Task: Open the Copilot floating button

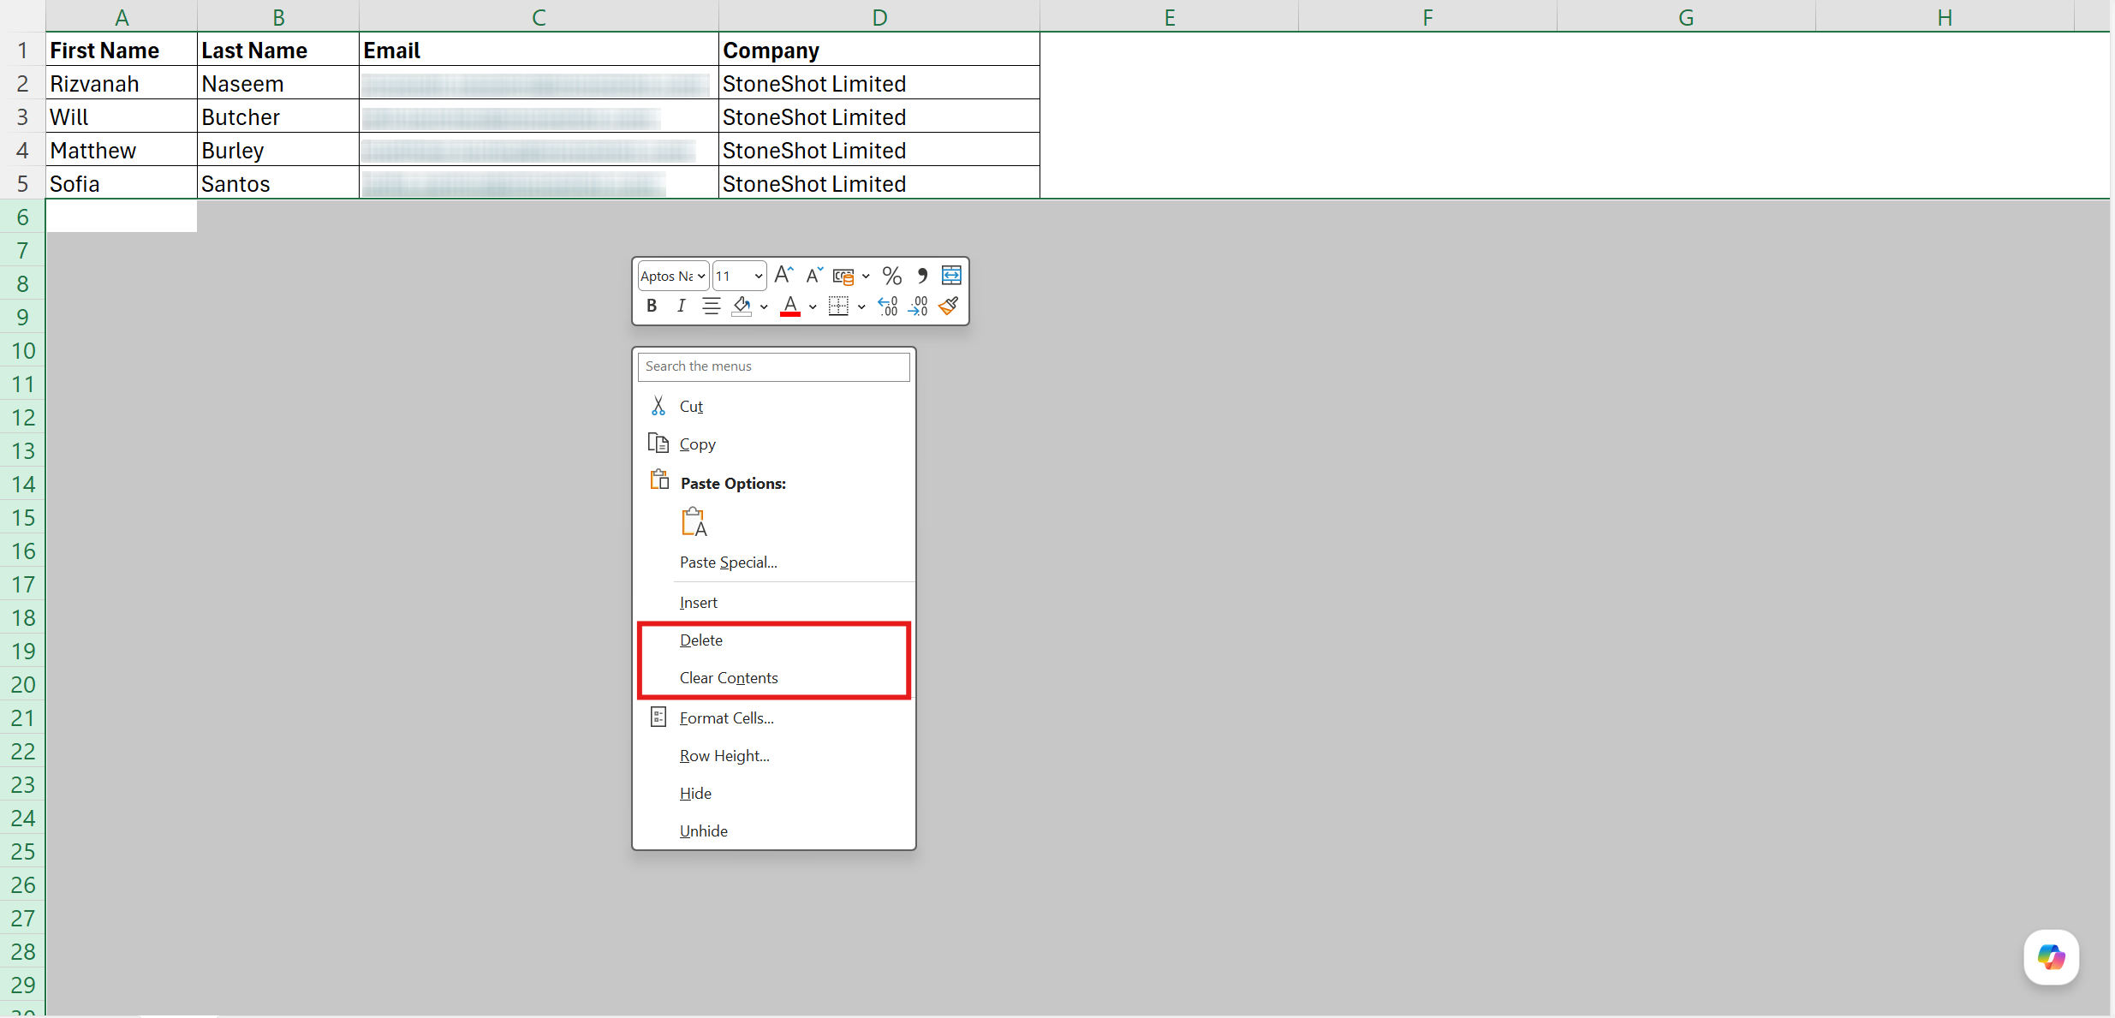Action: tap(2052, 956)
